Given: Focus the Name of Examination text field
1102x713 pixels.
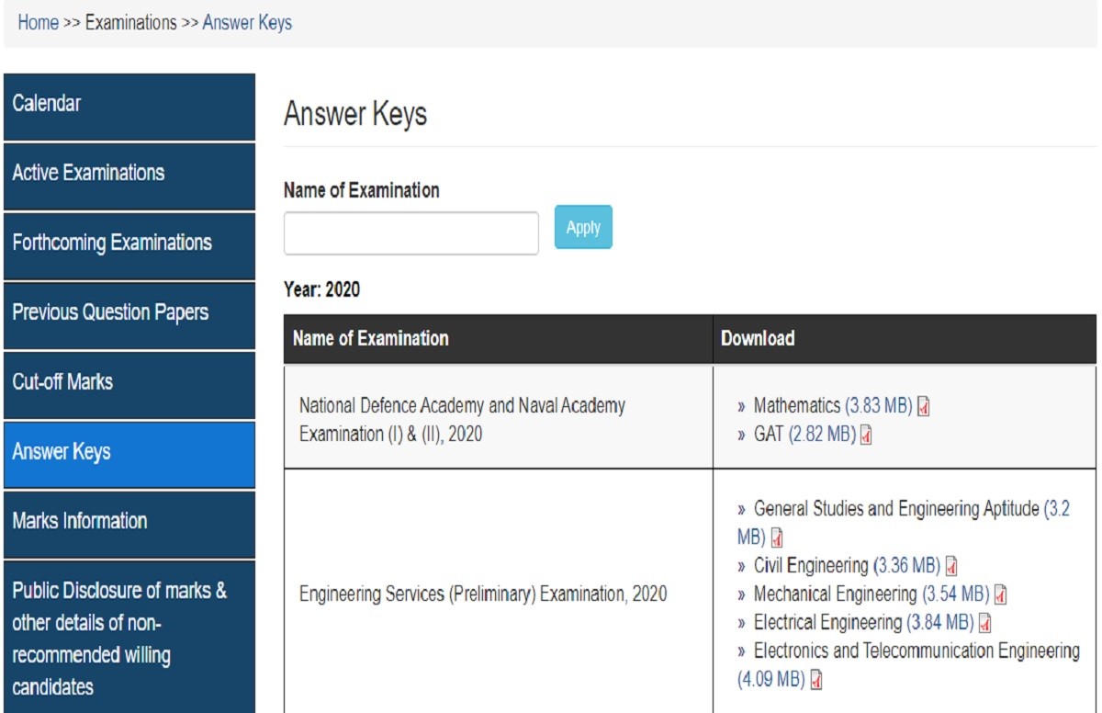Looking at the screenshot, I should pos(410,233).
